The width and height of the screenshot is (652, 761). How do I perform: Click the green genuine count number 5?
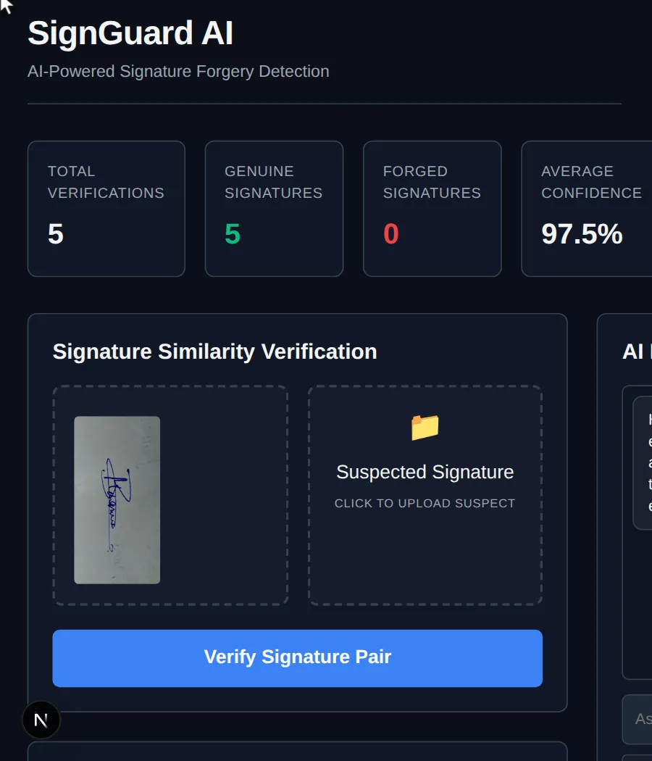[x=233, y=234]
